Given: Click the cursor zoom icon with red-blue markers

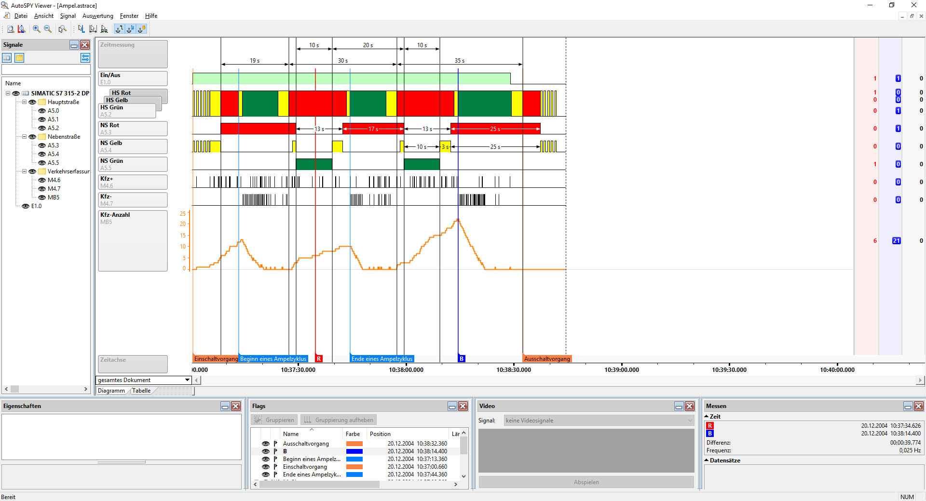Looking at the screenshot, I should pos(22,29).
